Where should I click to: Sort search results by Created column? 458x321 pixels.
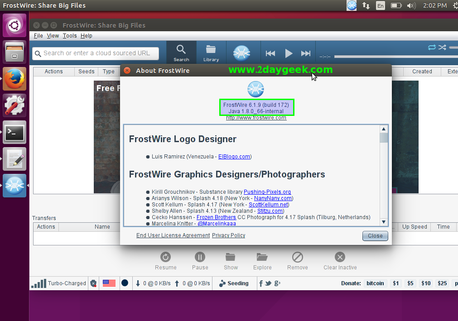coord(422,72)
